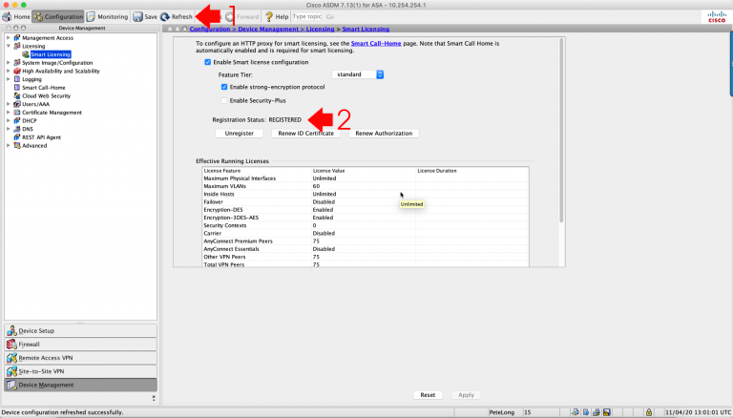Collapse the Licensing tree node
Image resolution: width=733 pixels, height=418 pixels.
point(8,47)
